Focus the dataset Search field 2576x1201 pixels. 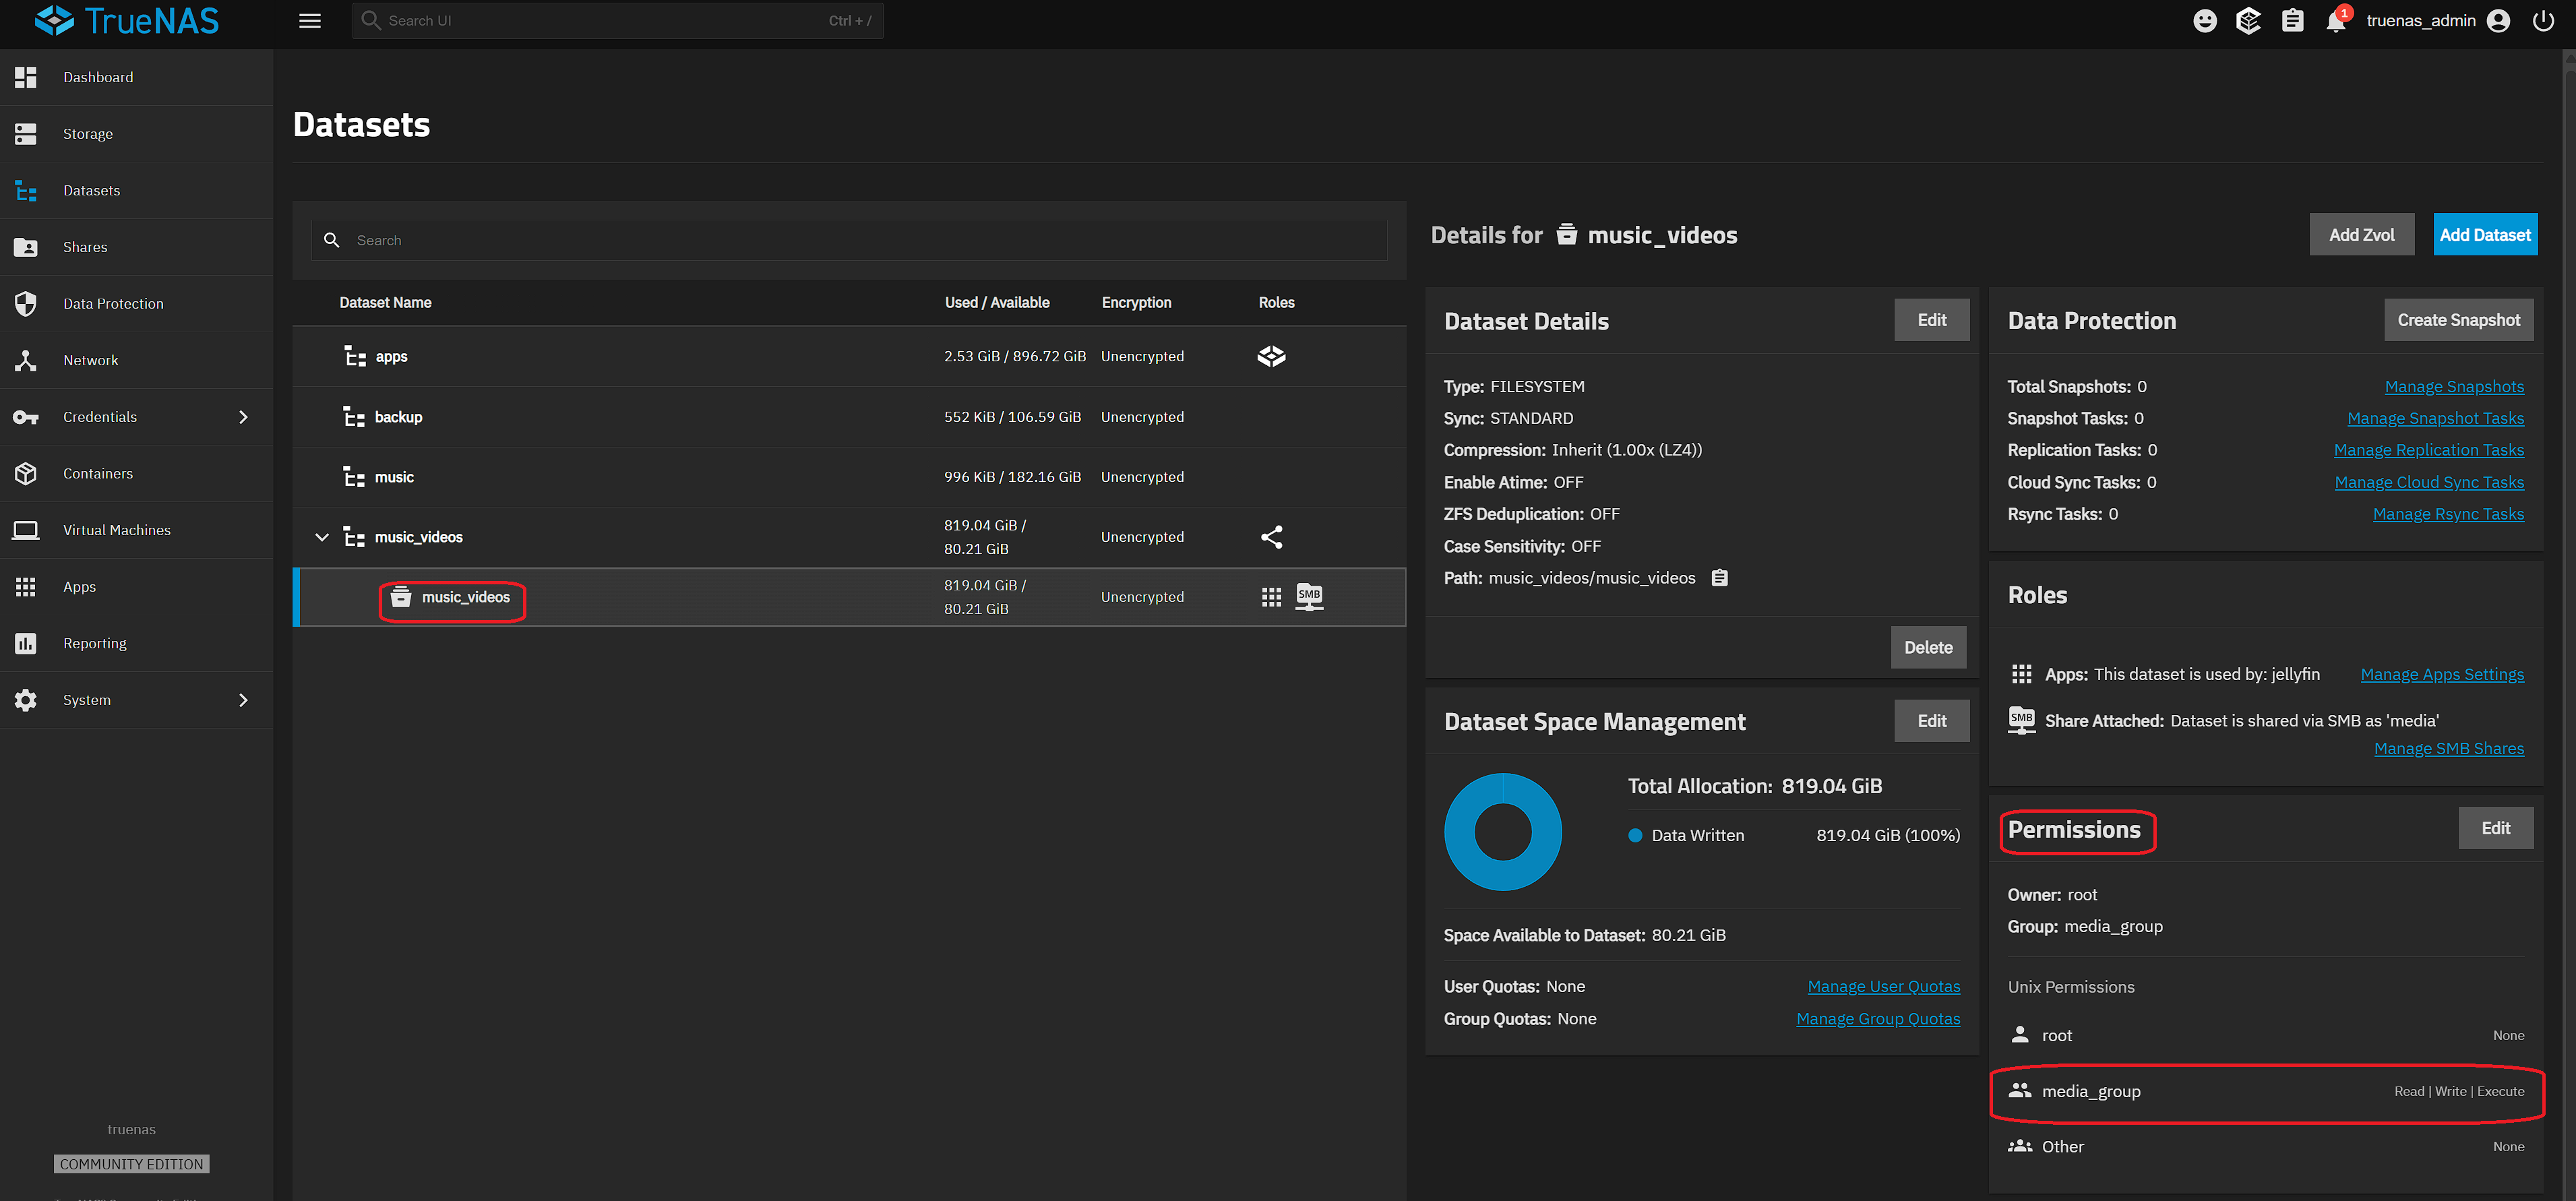point(860,240)
